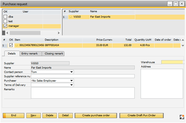The height and width of the screenshot is (123, 186).
Task: Enable the test user checkbox
Action: 5,21
